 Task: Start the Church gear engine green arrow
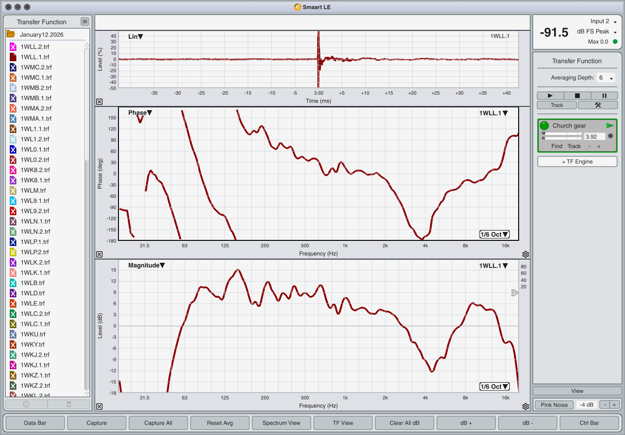[610, 126]
